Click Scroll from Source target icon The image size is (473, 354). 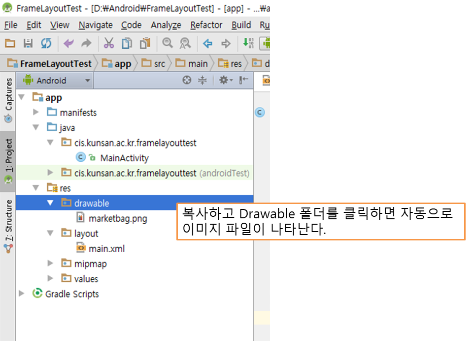(x=187, y=81)
